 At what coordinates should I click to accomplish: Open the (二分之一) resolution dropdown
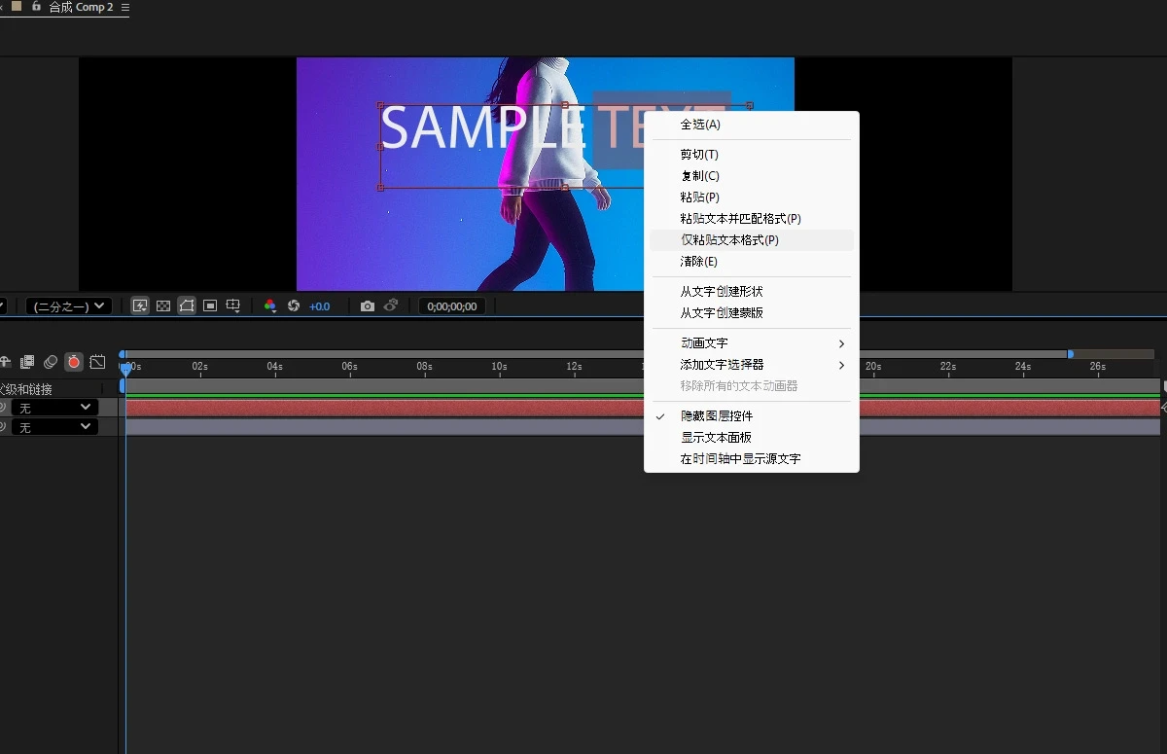(68, 305)
